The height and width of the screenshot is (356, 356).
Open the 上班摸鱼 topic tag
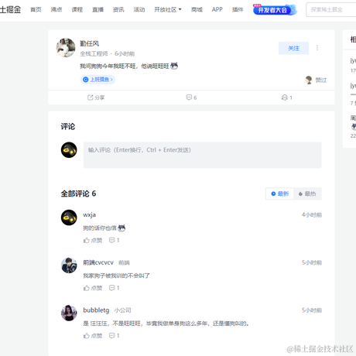(x=98, y=80)
